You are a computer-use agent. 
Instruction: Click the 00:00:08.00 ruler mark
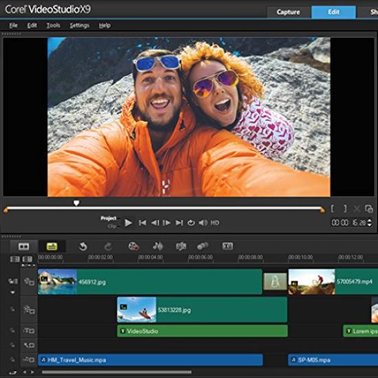pos(250,257)
